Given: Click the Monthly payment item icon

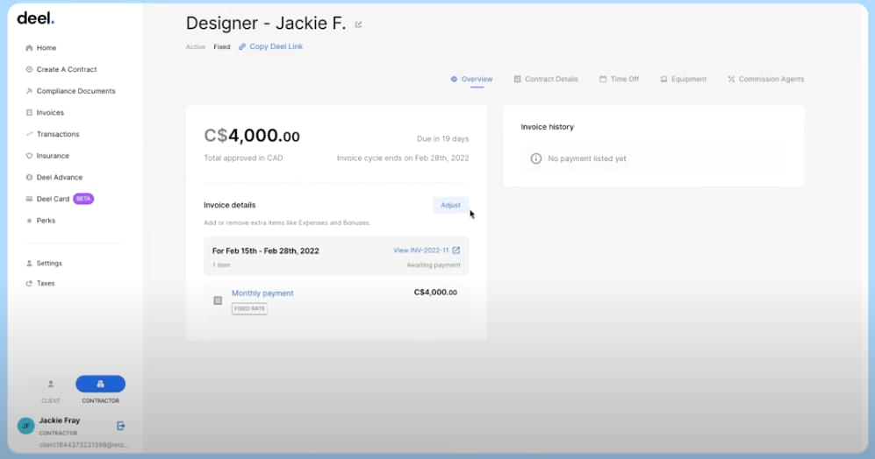Looking at the screenshot, I should click(x=219, y=300).
